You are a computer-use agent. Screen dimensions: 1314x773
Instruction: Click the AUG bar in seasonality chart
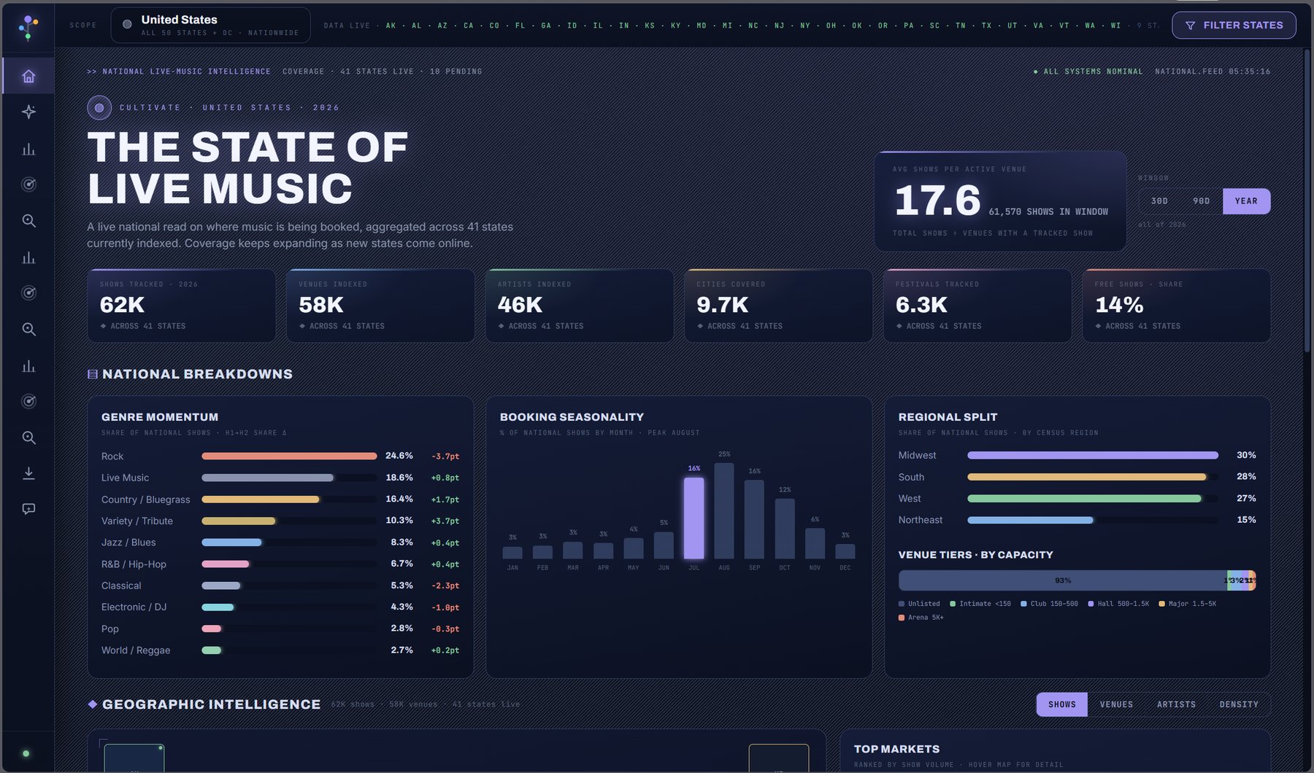click(x=724, y=510)
